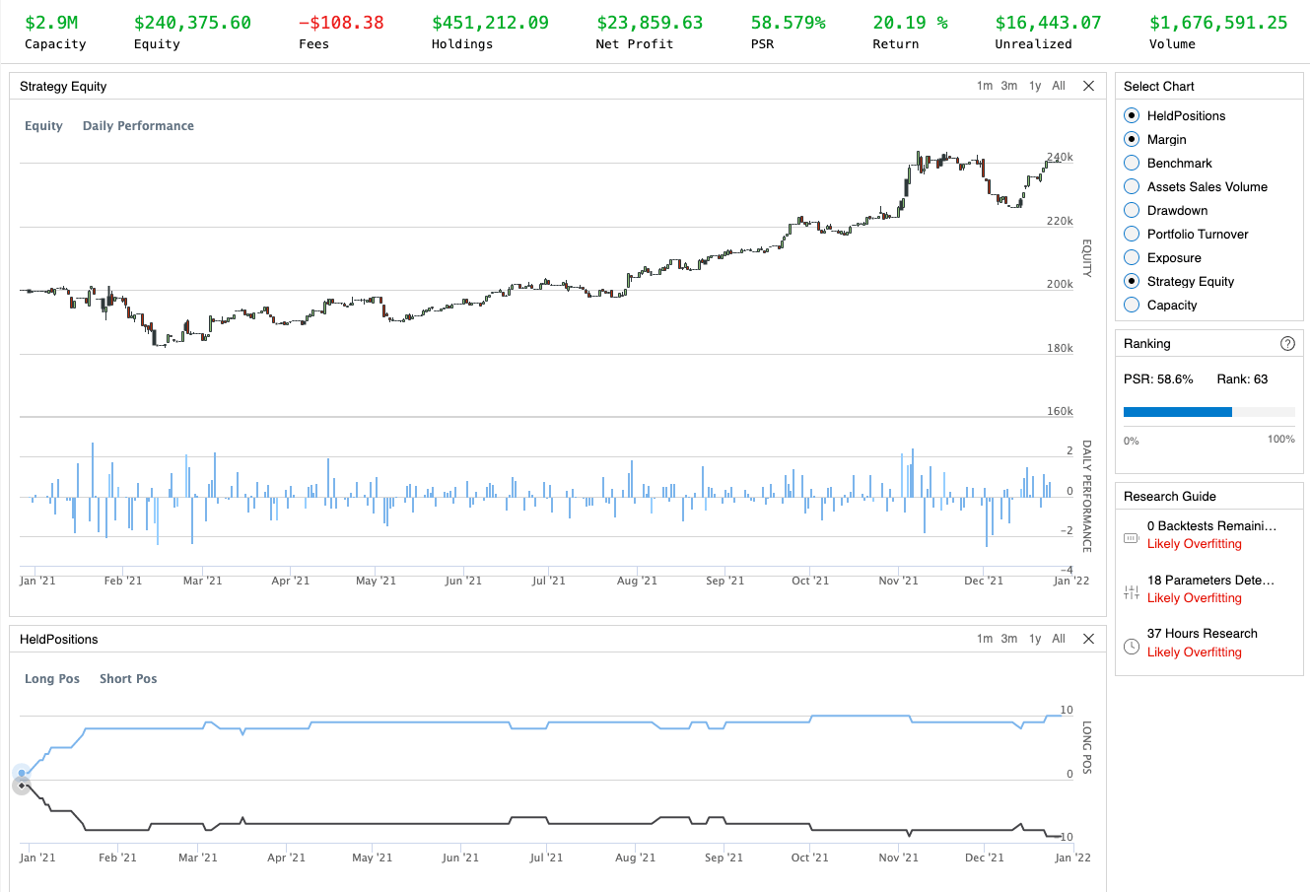
Task: Open the Ranking help question-mark icon
Action: [x=1286, y=344]
